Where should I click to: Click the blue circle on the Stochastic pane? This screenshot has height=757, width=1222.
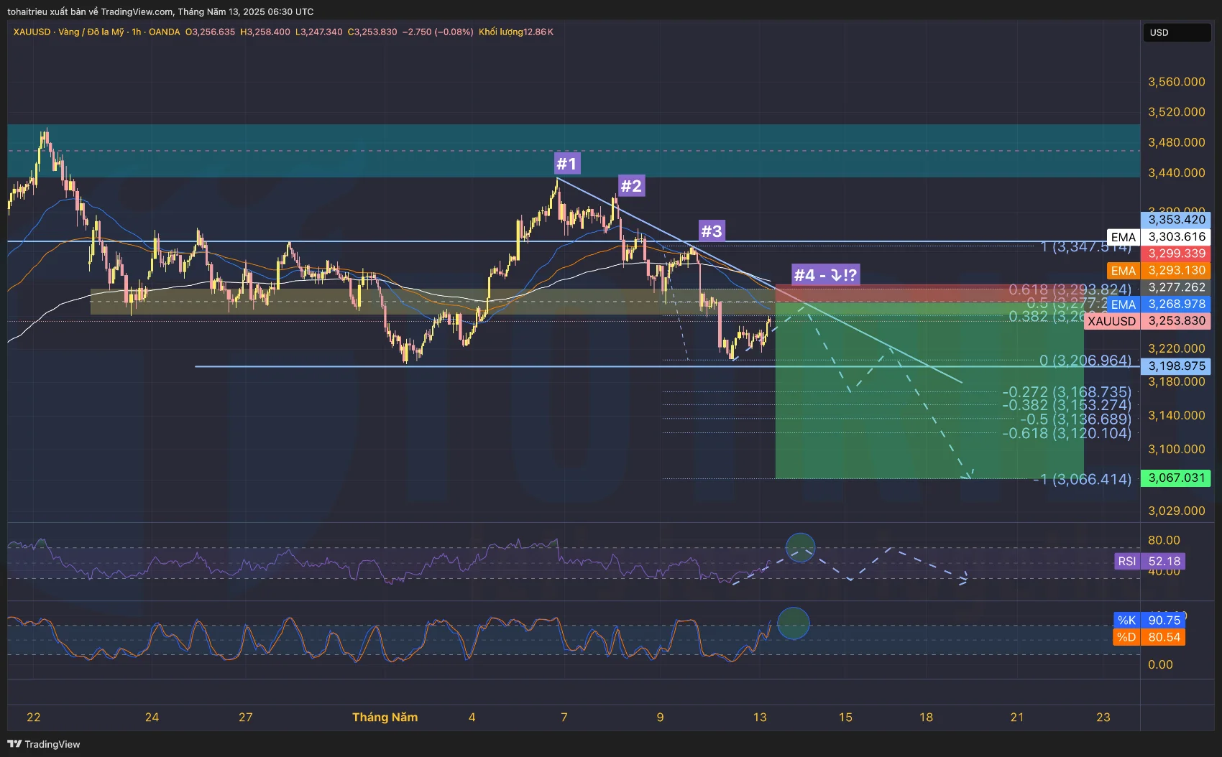pos(794,623)
